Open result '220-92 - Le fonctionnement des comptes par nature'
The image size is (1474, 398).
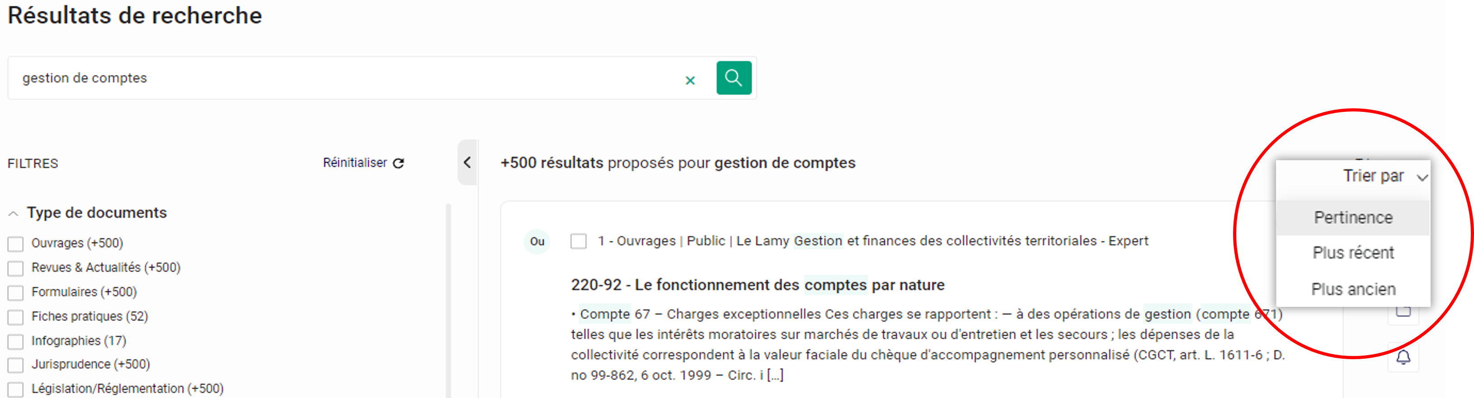pos(757,285)
